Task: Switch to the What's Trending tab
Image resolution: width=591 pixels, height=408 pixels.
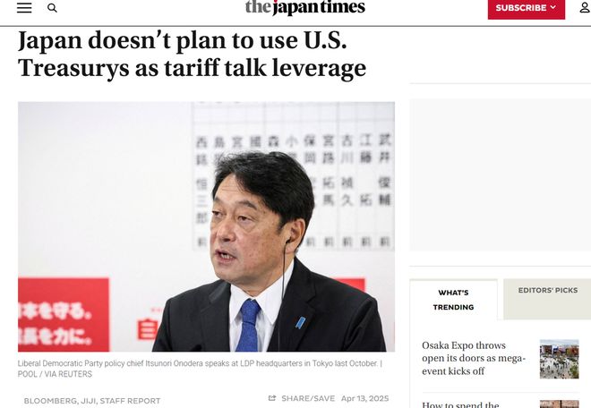Action: coord(453,300)
